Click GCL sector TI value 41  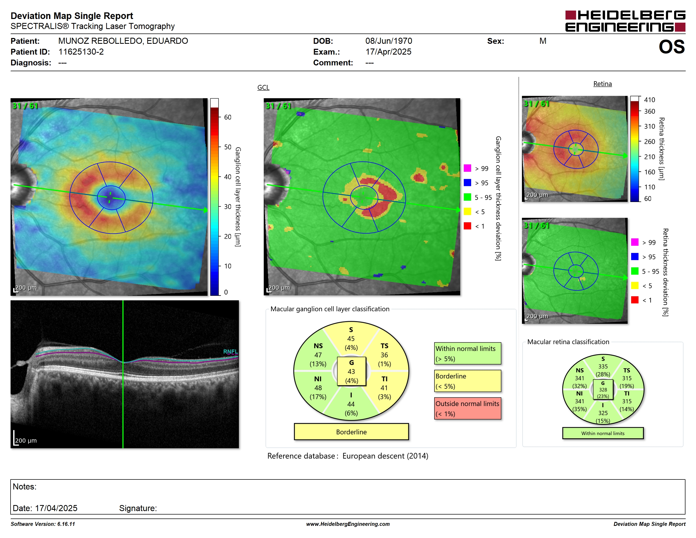point(384,388)
